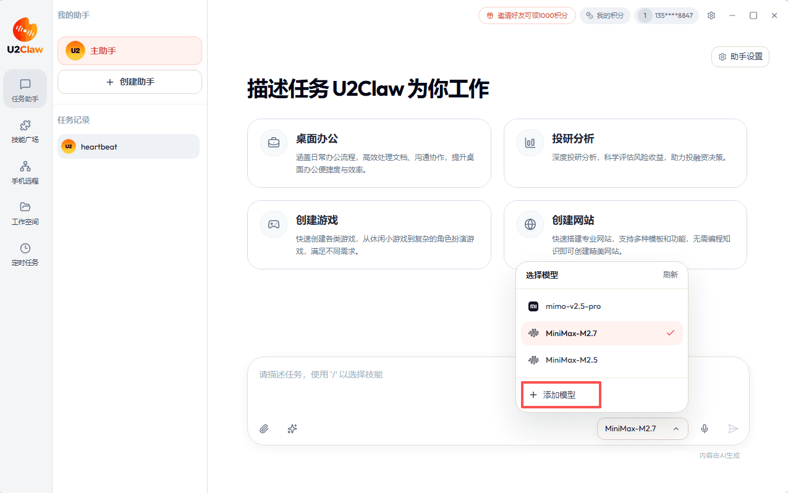Image resolution: width=788 pixels, height=493 pixels.
Task: Close the U2Claw window
Action: [x=774, y=15]
